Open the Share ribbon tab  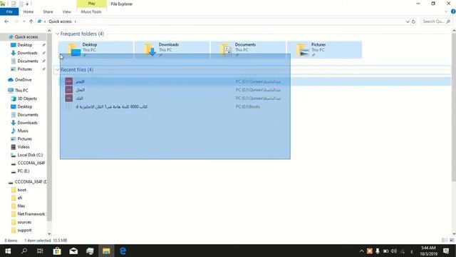[x=48, y=11]
